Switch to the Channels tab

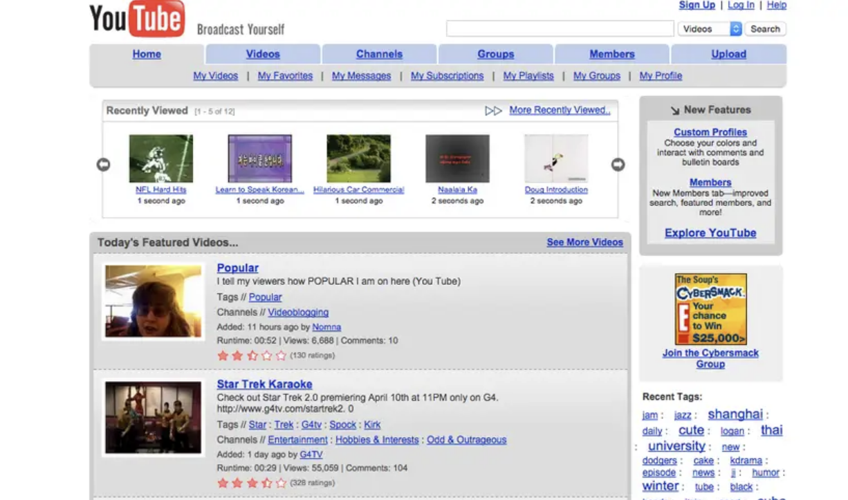379,54
